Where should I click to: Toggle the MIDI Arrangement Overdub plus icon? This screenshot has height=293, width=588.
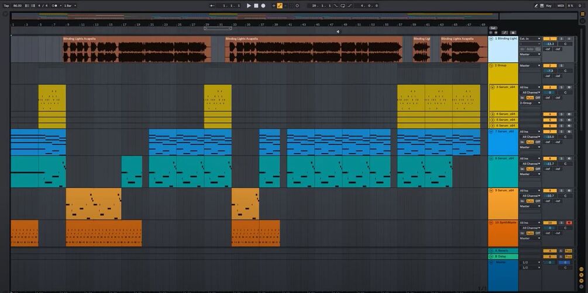click(x=274, y=6)
